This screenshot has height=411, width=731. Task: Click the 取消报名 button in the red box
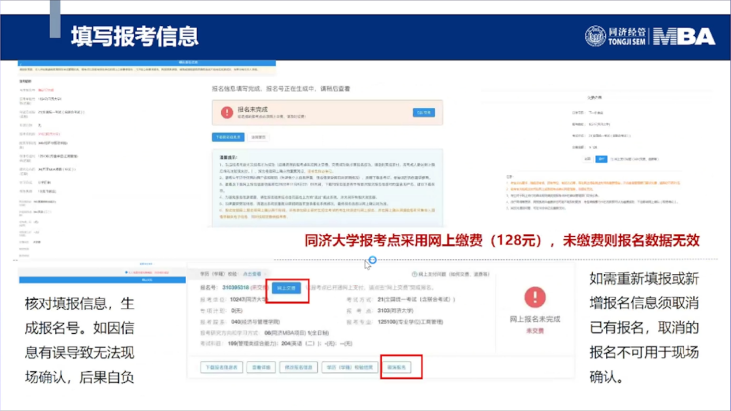pyautogui.click(x=396, y=367)
